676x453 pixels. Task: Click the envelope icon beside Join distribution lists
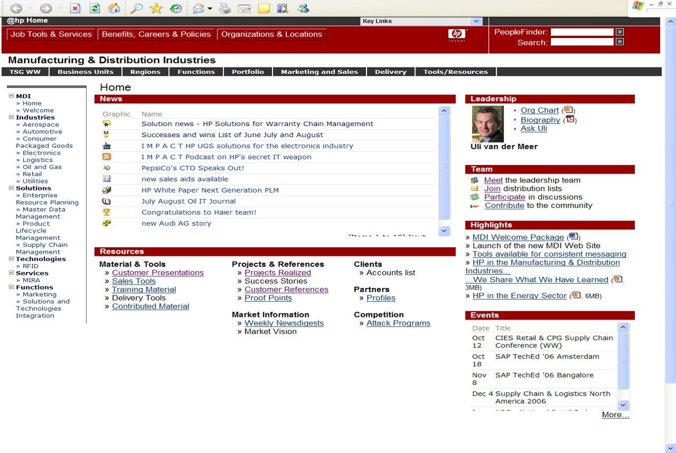coord(475,188)
